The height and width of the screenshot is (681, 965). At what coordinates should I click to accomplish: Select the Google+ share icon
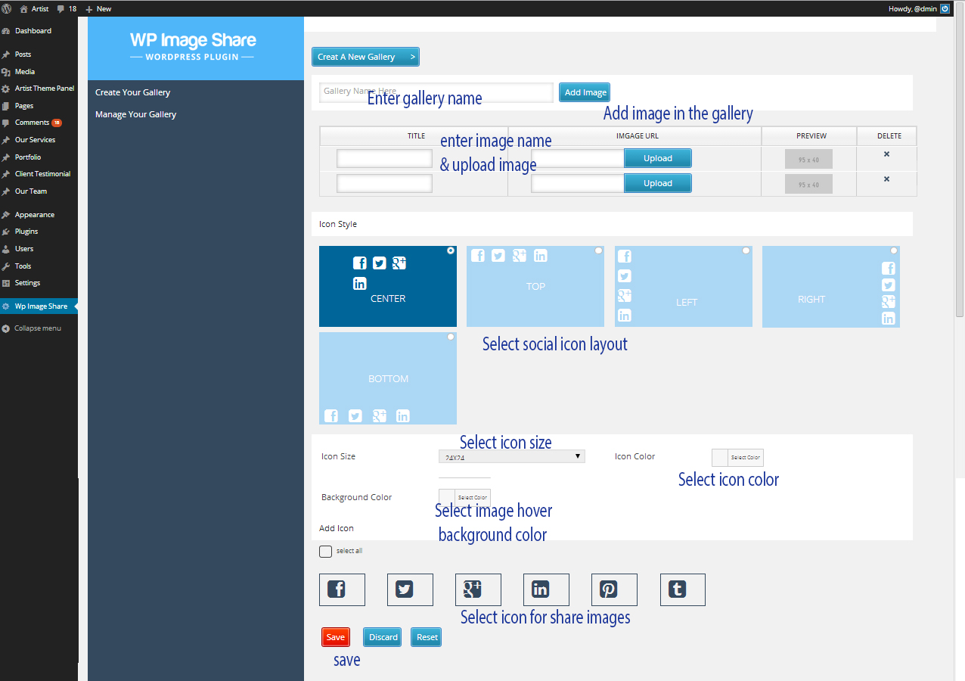click(478, 589)
